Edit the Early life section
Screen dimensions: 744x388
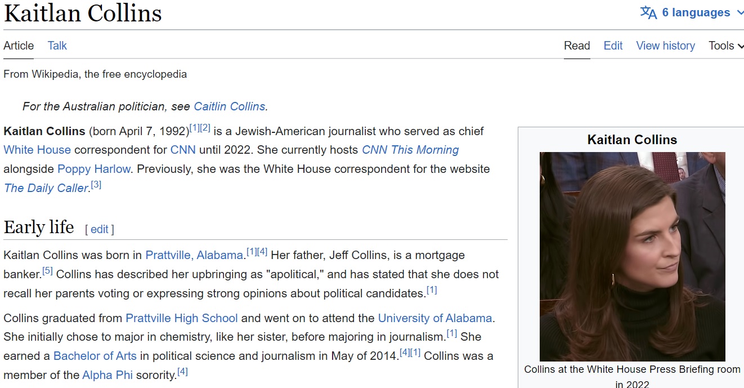pyautogui.click(x=100, y=229)
